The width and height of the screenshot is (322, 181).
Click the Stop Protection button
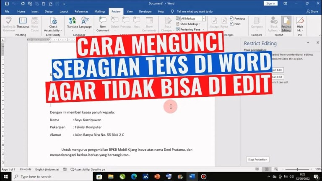click(x=257, y=160)
